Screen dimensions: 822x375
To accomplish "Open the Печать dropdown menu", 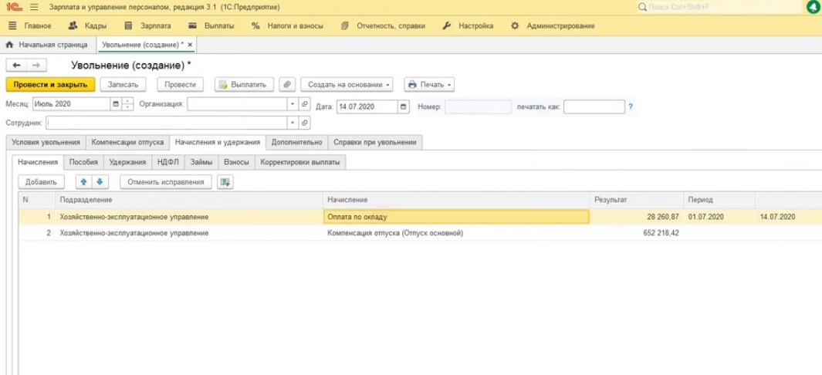I will 429,85.
